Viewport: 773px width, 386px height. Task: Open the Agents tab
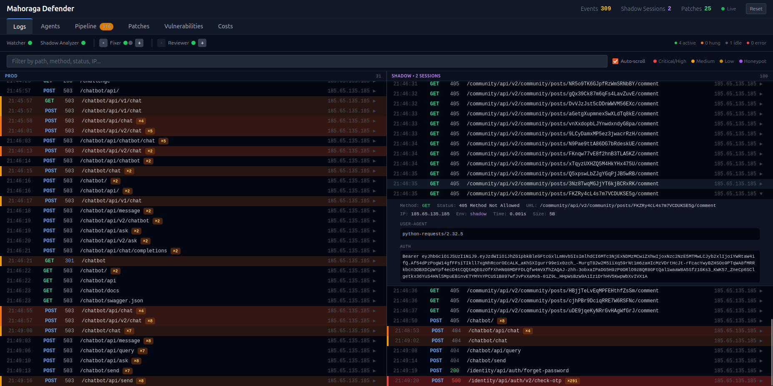[x=50, y=26]
